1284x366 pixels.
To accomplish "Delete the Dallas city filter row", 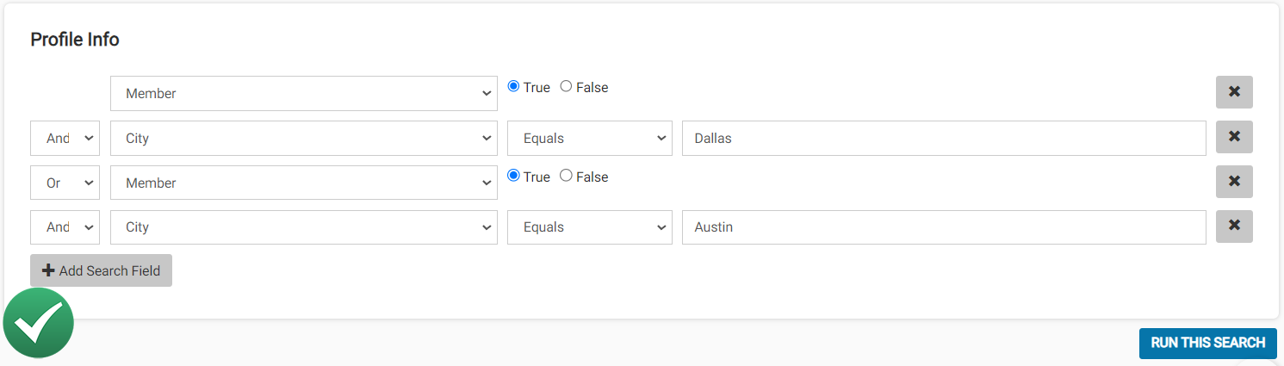I will (1234, 137).
